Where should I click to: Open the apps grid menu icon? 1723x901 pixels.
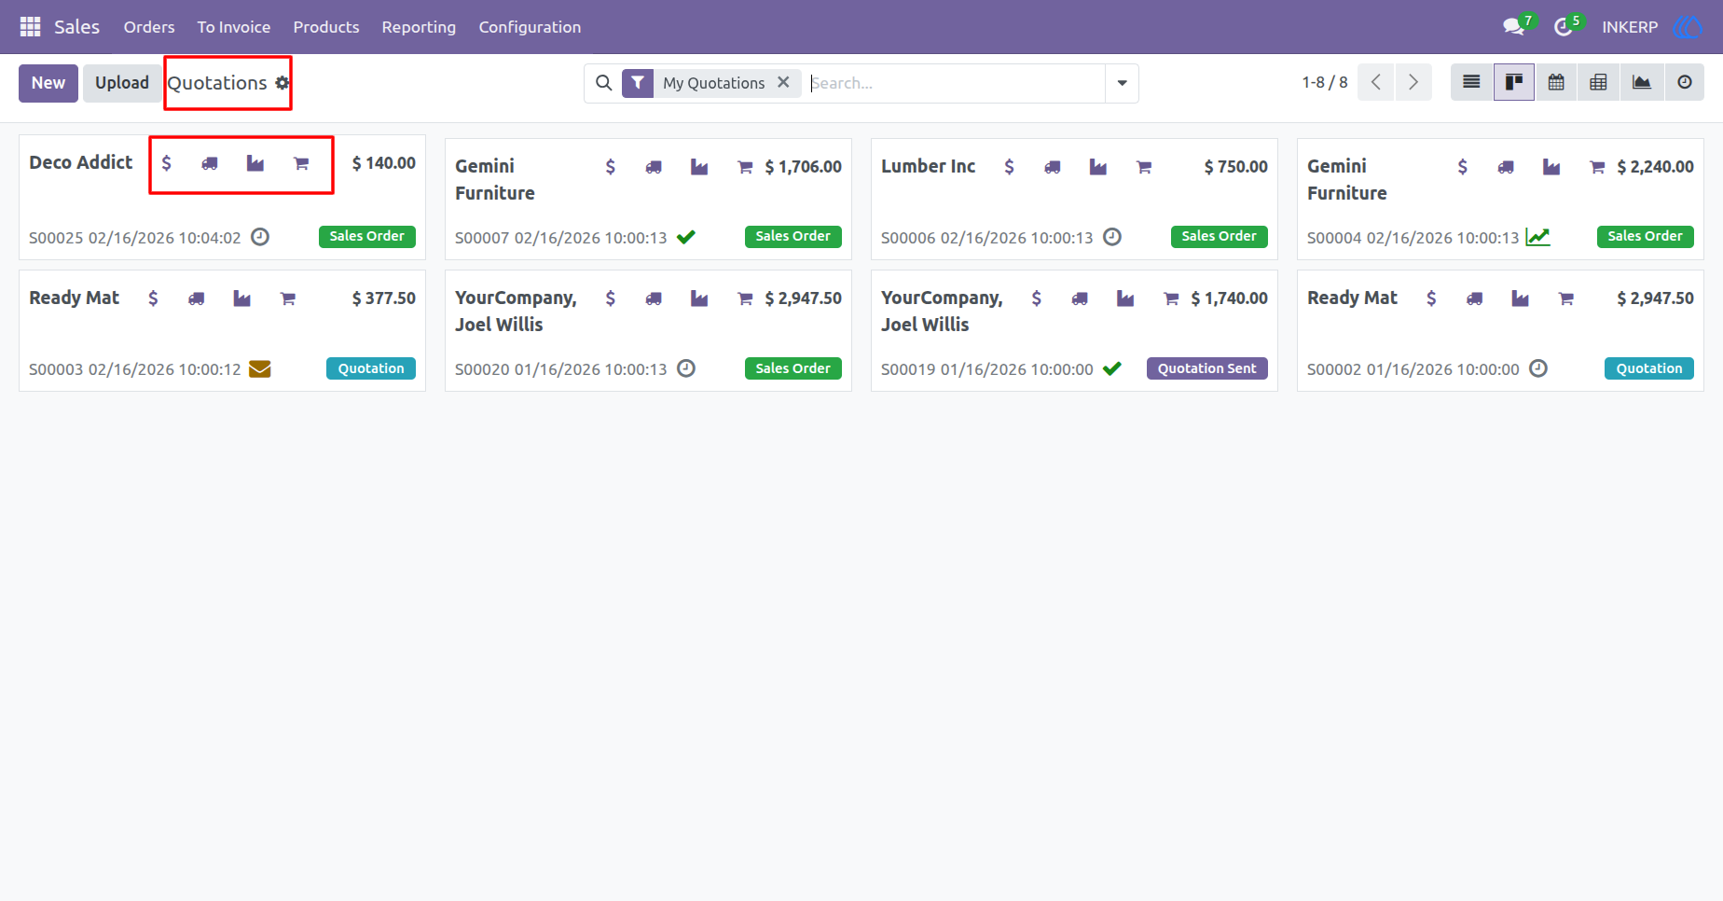pyautogui.click(x=30, y=27)
